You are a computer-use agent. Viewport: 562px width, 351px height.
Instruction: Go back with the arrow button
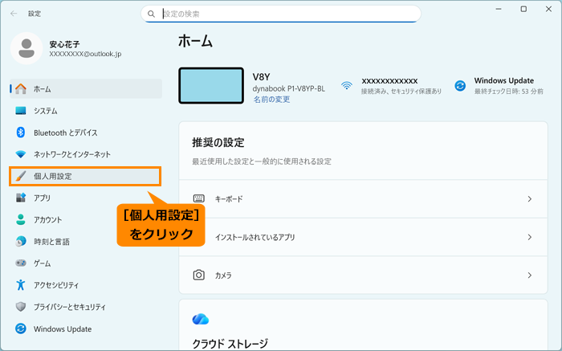[x=14, y=14]
